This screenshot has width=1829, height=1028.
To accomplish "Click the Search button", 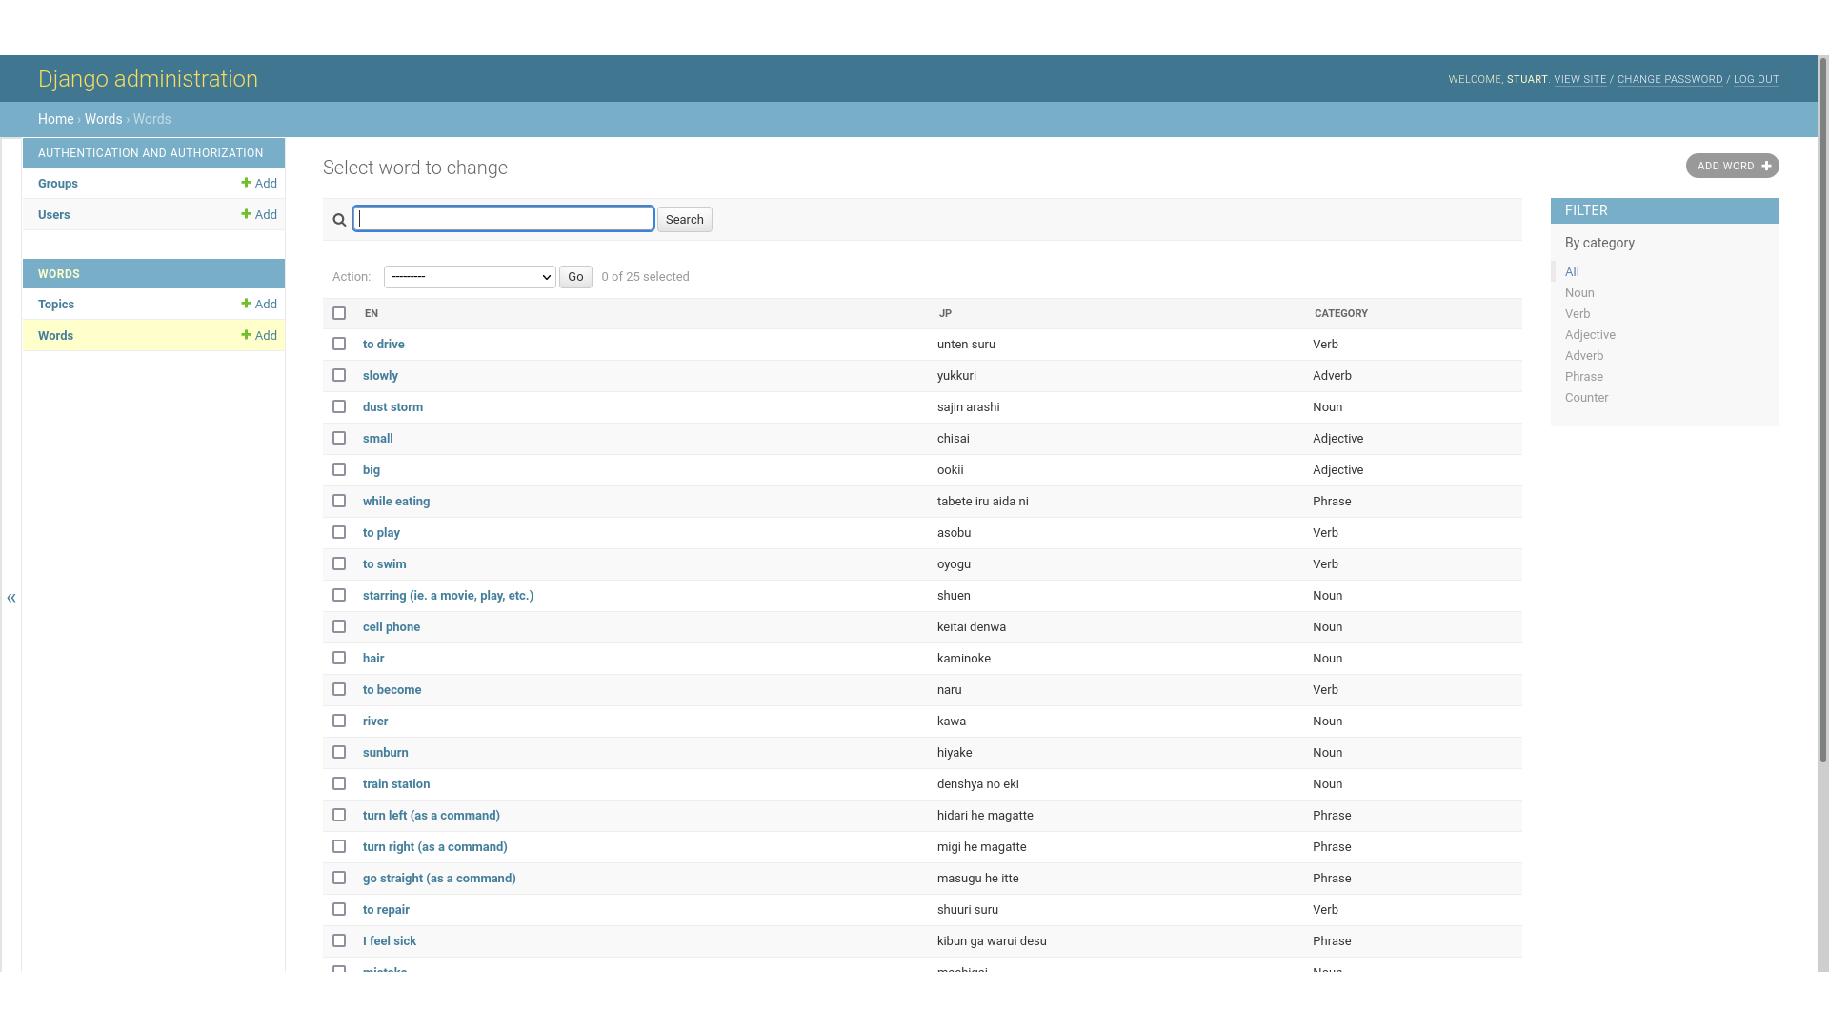I will (684, 220).
